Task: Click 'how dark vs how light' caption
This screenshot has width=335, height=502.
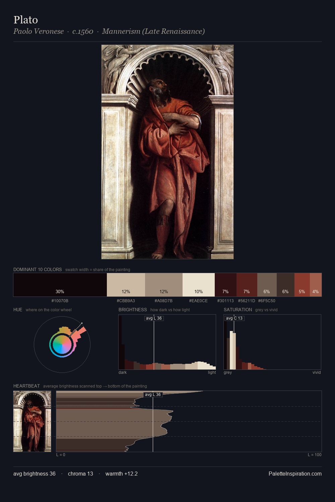Action: click(170, 310)
